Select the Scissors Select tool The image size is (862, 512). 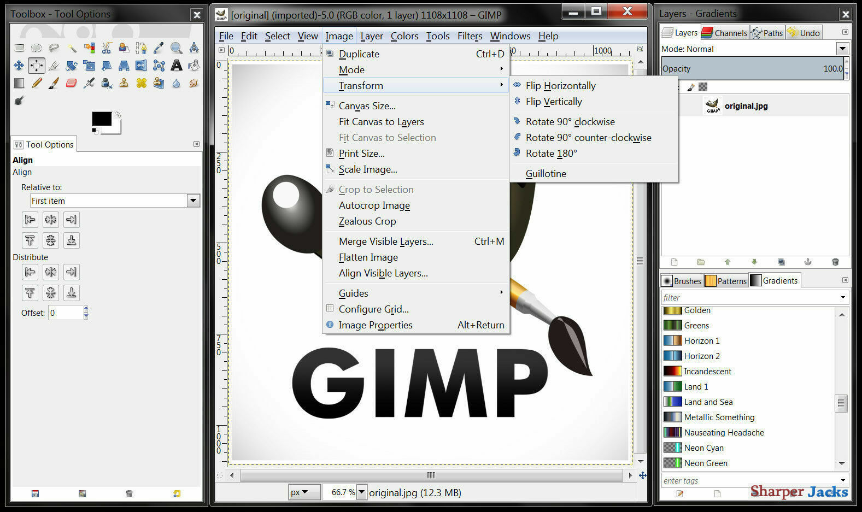click(x=107, y=48)
